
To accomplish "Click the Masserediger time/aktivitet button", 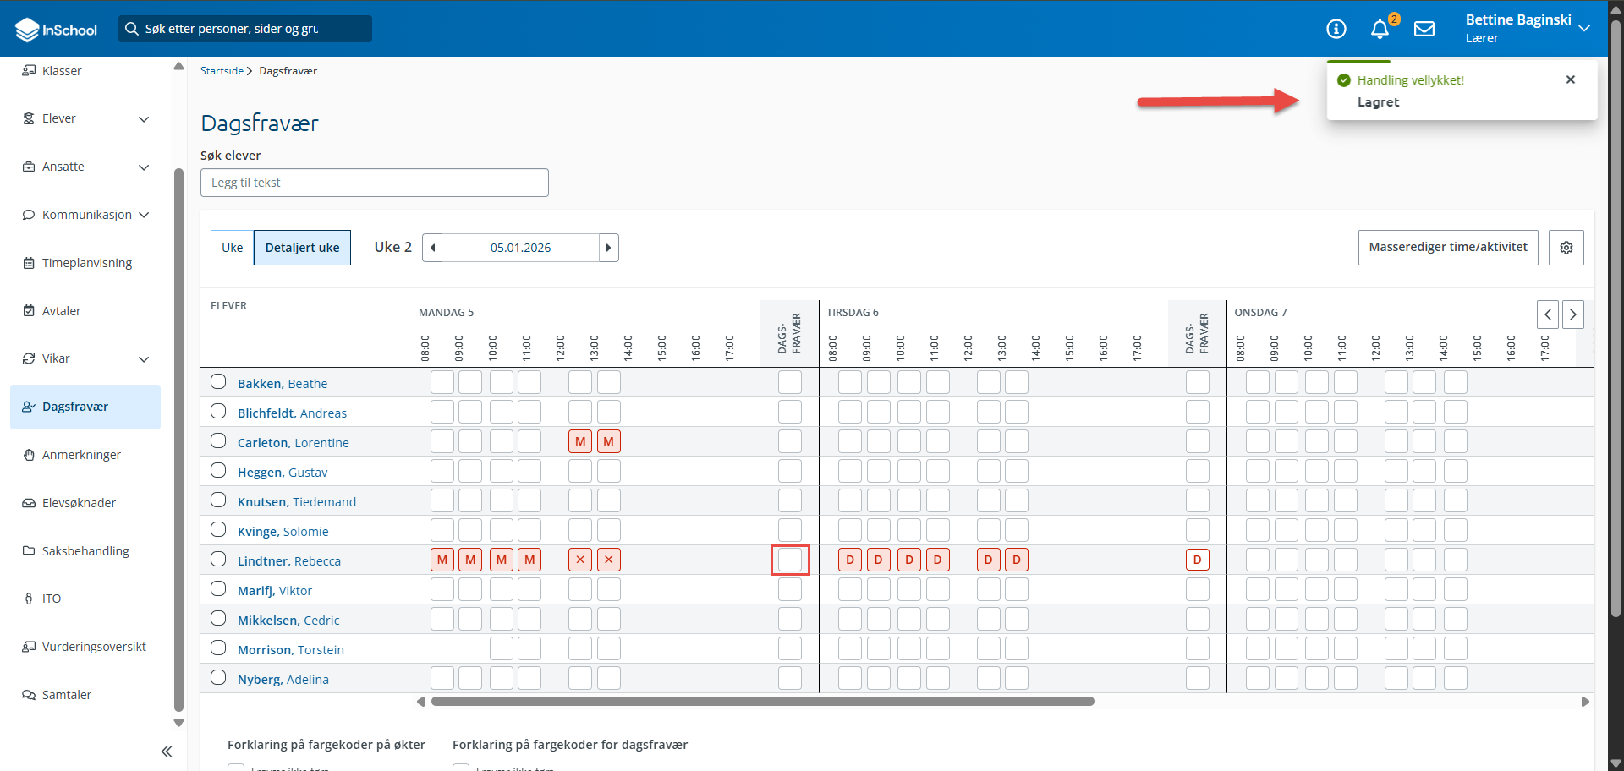I will (x=1448, y=248).
